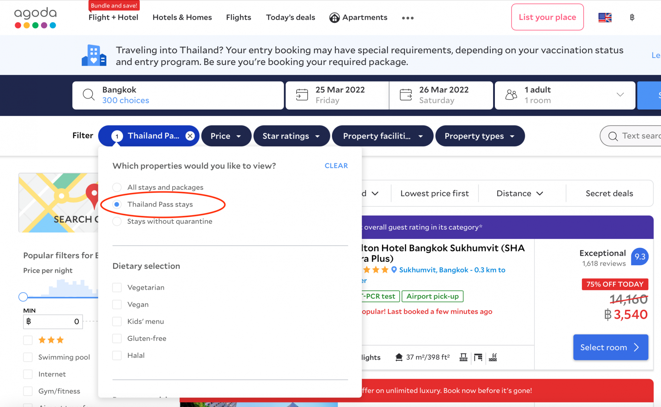This screenshot has height=407, width=661.
Task: Expand the 1 adult 1 room selector
Action: [565, 95]
